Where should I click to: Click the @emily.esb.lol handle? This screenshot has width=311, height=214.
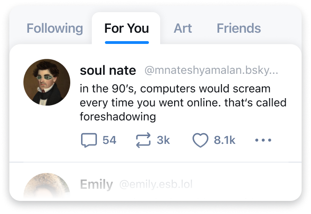point(155,185)
